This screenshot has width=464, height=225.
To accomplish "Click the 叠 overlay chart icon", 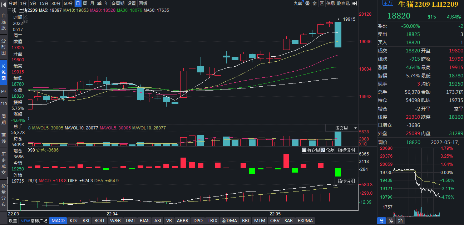I will pyautogui.click(x=307, y=3).
